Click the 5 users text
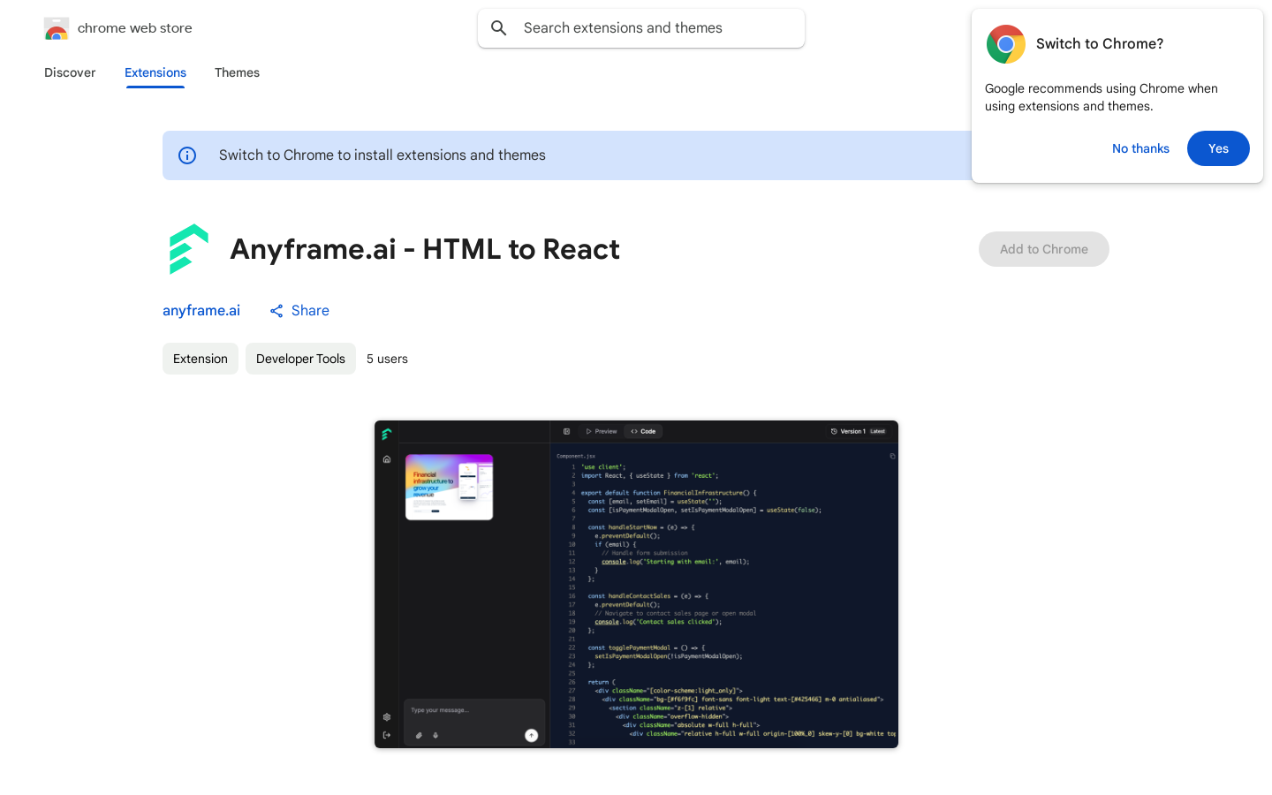Image resolution: width=1272 pixels, height=795 pixels. pos(387,359)
